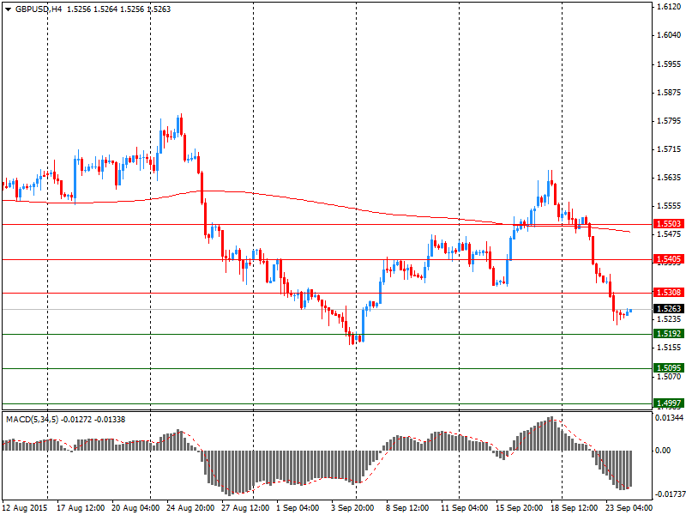This screenshot has width=686, height=515.
Task: Select the 1.5192 green support label
Action: click(x=669, y=334)
